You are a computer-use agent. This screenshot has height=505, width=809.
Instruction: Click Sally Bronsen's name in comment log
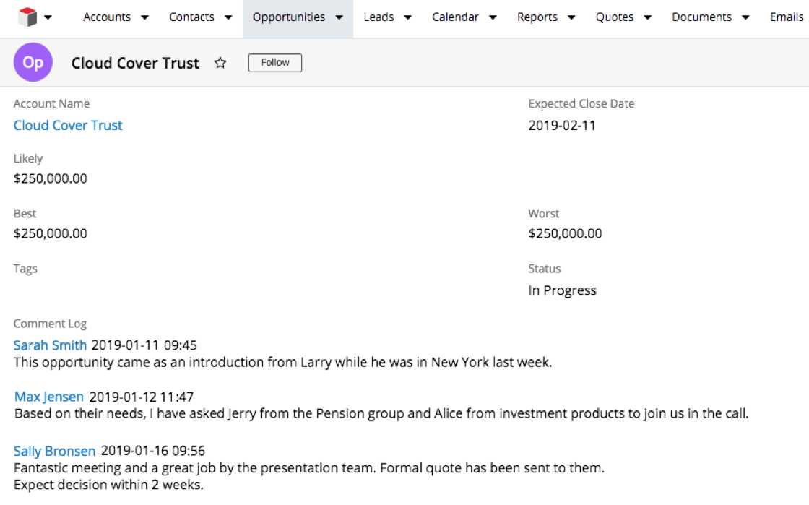(x=54, y=452)
